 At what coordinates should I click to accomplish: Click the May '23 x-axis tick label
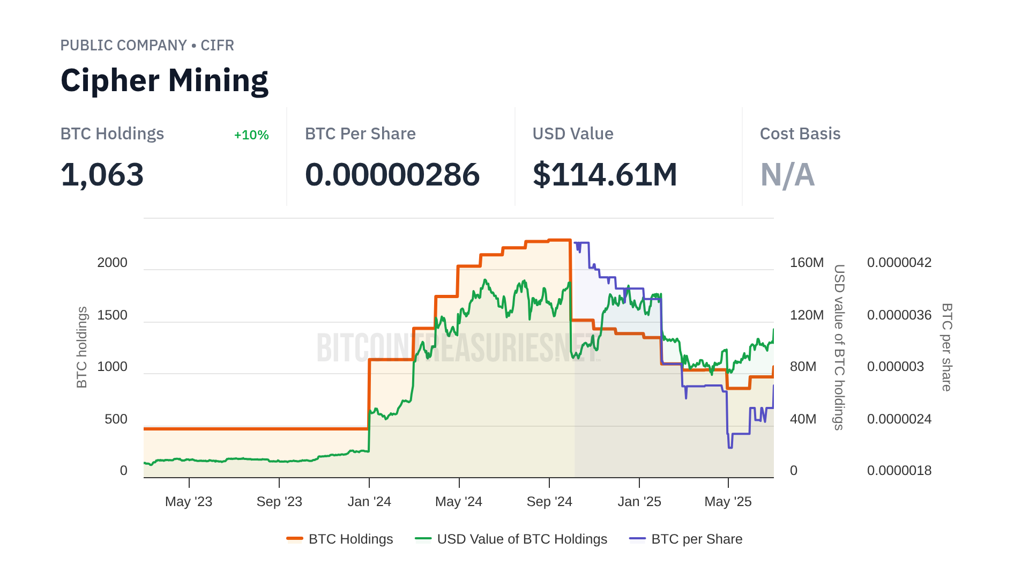click(x=189, y=502)
